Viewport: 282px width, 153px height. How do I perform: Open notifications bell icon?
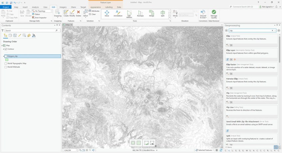(276, 7)
